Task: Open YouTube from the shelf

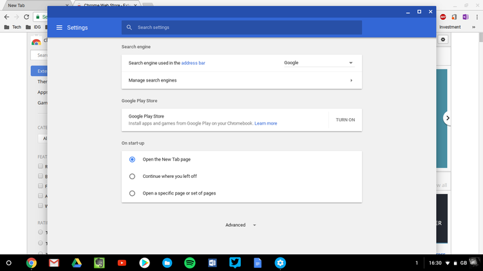Action: (x=122, y=263)
